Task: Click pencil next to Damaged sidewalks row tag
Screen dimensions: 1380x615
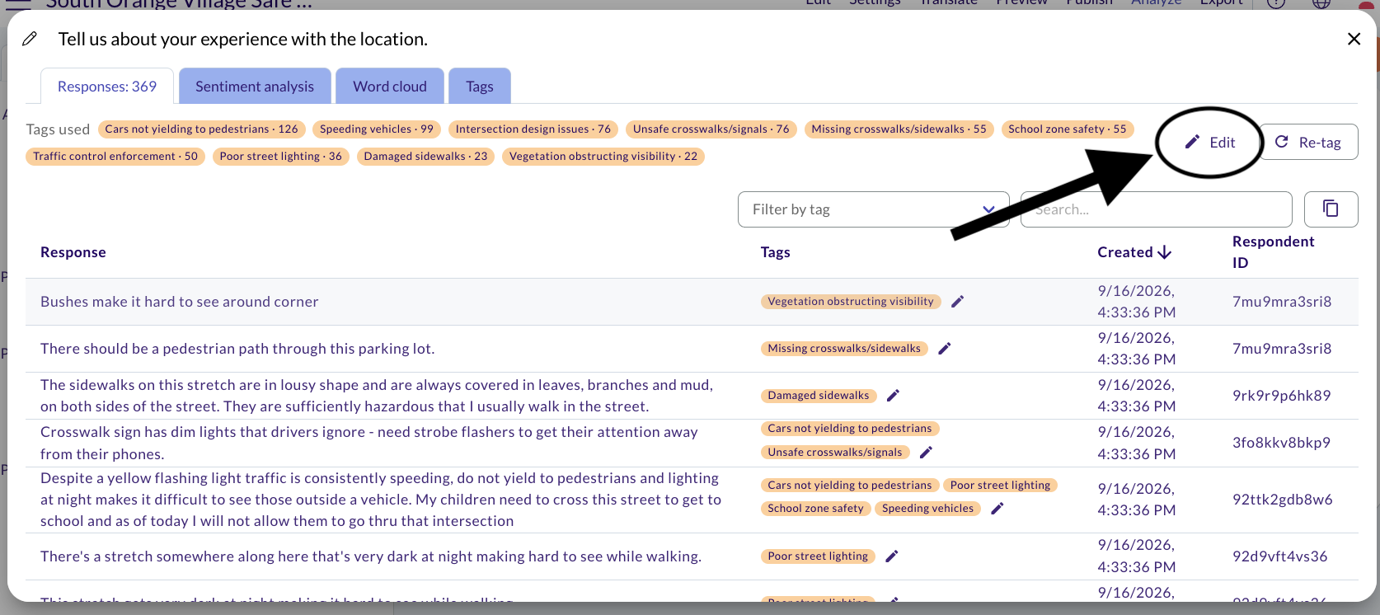Action: (x=893, y=396)
